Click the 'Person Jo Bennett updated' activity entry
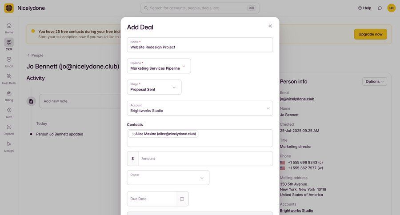 [60, 134]
